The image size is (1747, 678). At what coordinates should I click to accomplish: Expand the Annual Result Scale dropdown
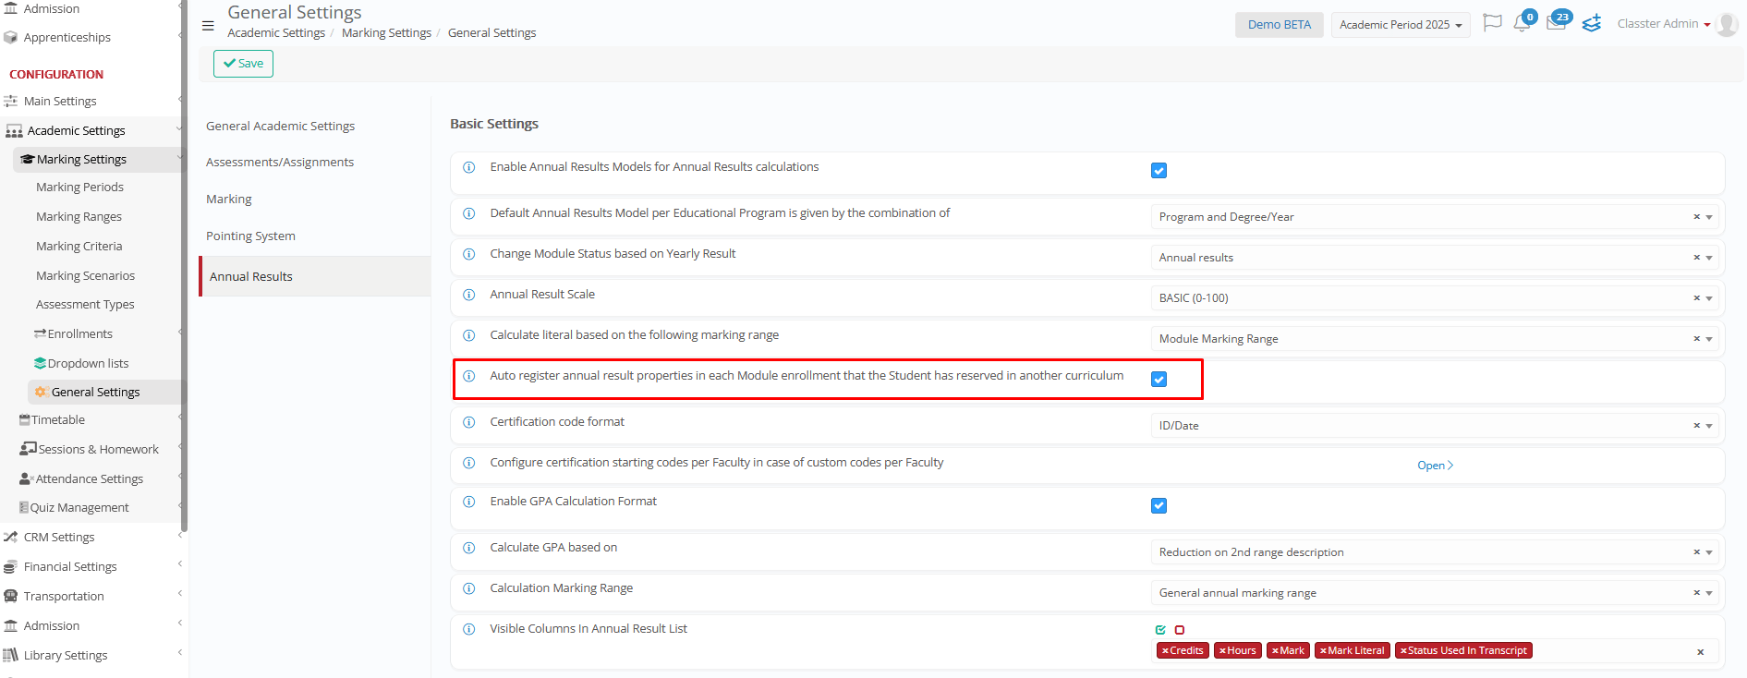coord(1708,298)
